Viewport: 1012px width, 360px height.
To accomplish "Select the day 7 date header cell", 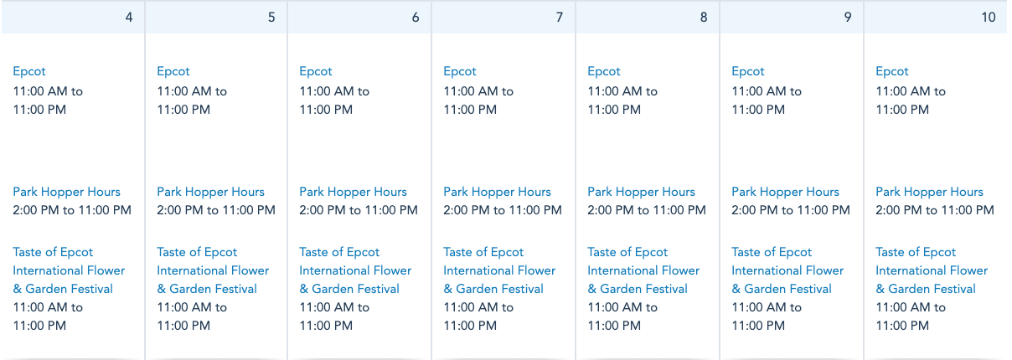I will [503, 17].
